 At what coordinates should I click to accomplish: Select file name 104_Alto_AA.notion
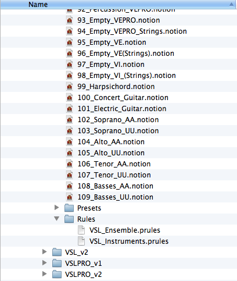coord(111,142)
